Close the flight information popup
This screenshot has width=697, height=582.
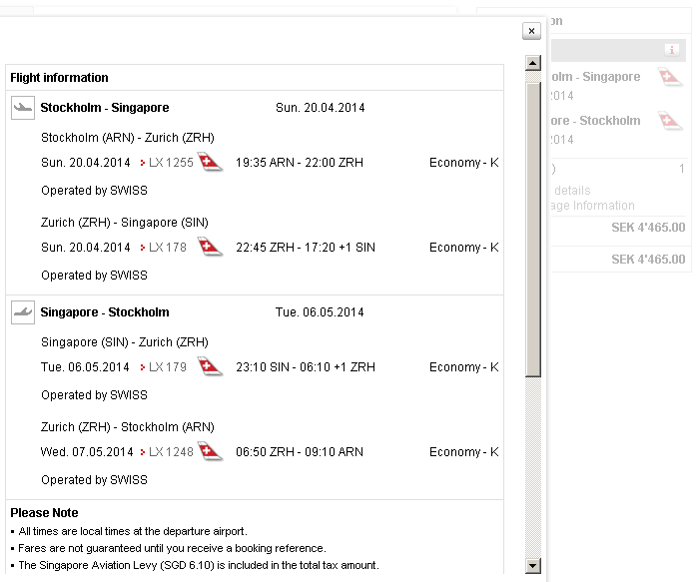[531, 31]
